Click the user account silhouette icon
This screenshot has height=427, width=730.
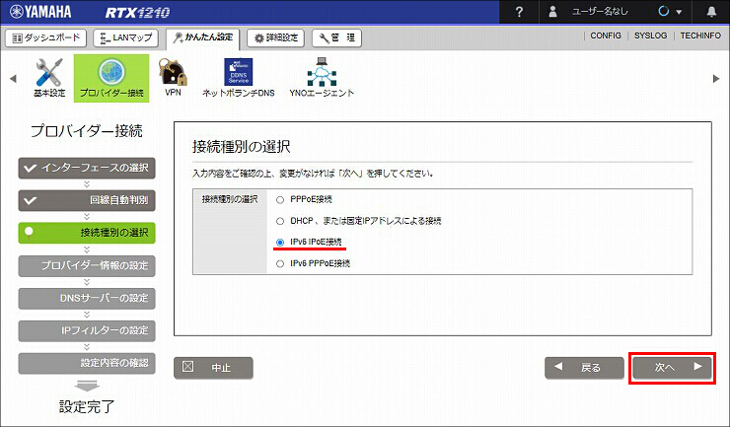(x=552, y=12)
